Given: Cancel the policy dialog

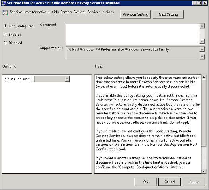Looking at the screenshot, I should coord(170,182).
